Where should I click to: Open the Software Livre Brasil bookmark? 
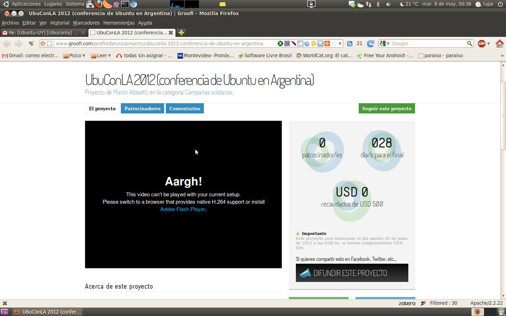pyautogui.click(x=265, y=55)
